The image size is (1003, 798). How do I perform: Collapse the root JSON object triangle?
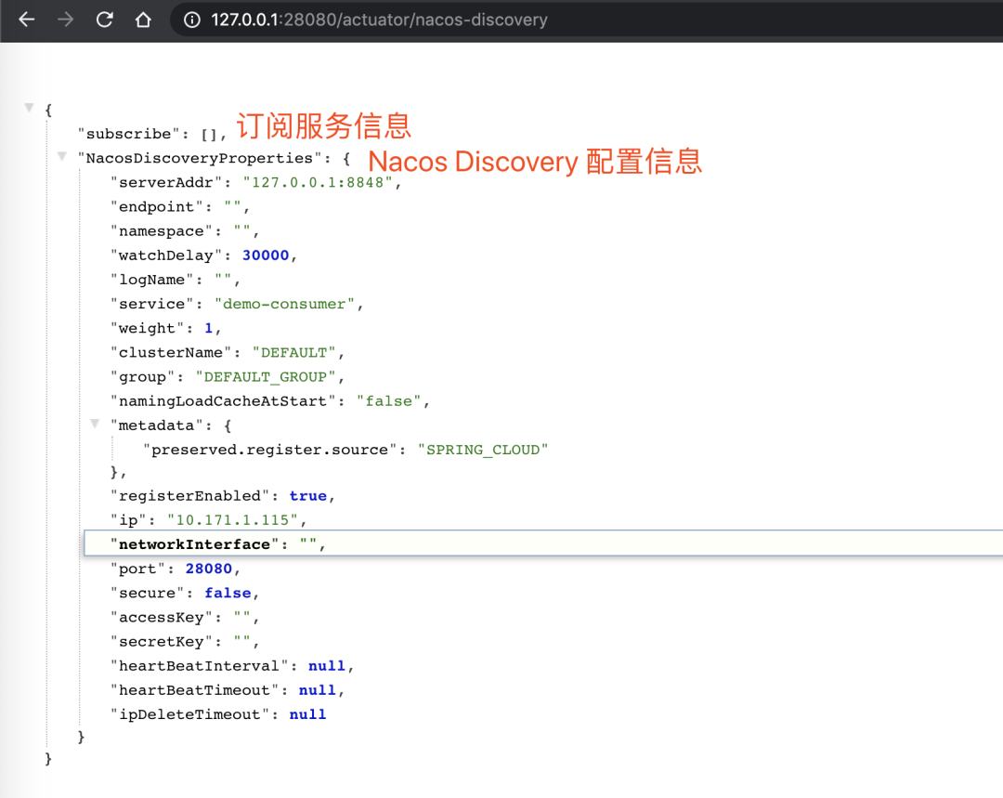click(29, 108)
